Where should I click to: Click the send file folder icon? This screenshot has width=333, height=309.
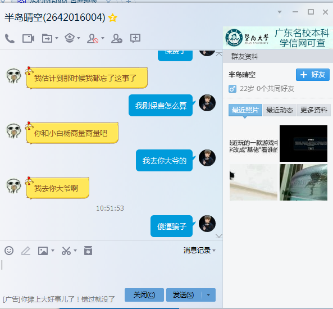(47, 38)
